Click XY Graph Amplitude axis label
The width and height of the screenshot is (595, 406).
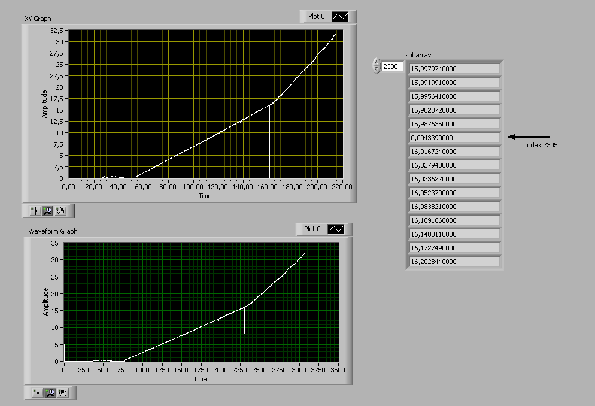(44, 104)
